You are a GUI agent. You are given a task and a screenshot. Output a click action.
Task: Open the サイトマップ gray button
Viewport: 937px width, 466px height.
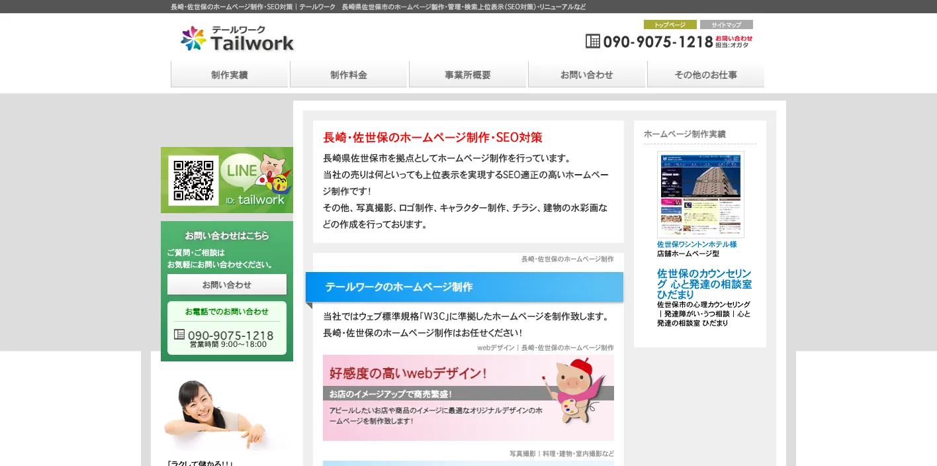tap(727, 24)
